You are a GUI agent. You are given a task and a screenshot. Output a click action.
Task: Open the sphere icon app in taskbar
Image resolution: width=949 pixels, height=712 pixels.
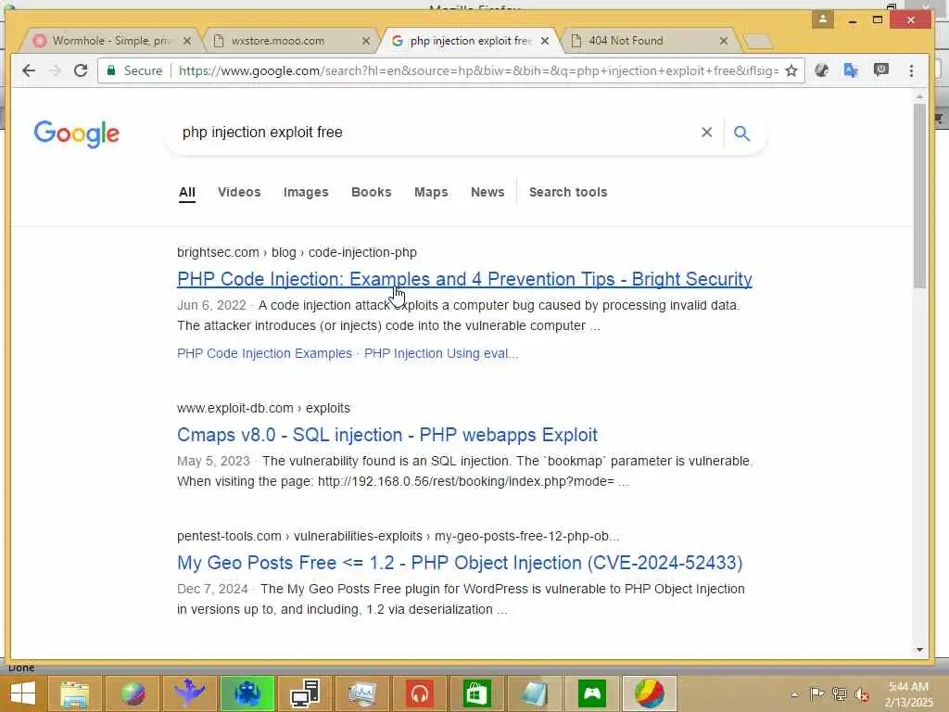(x=133, y=693)
